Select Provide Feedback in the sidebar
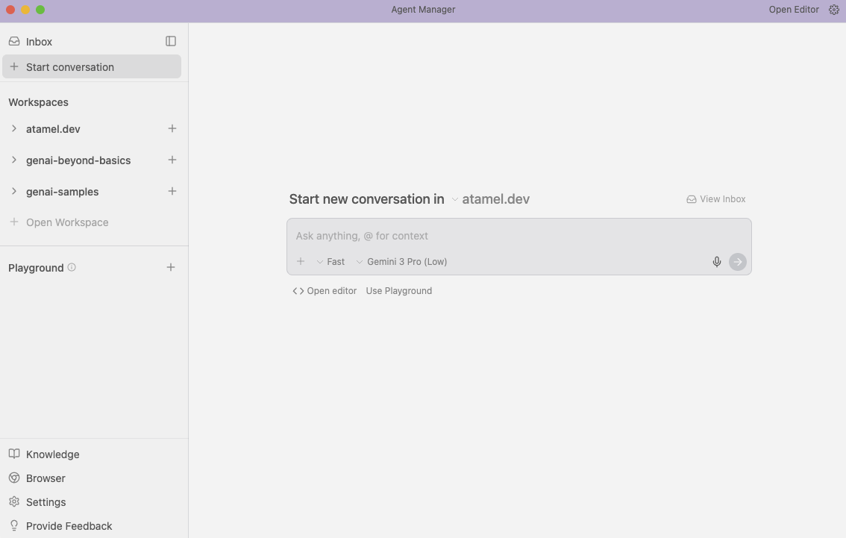 [69, 525]
